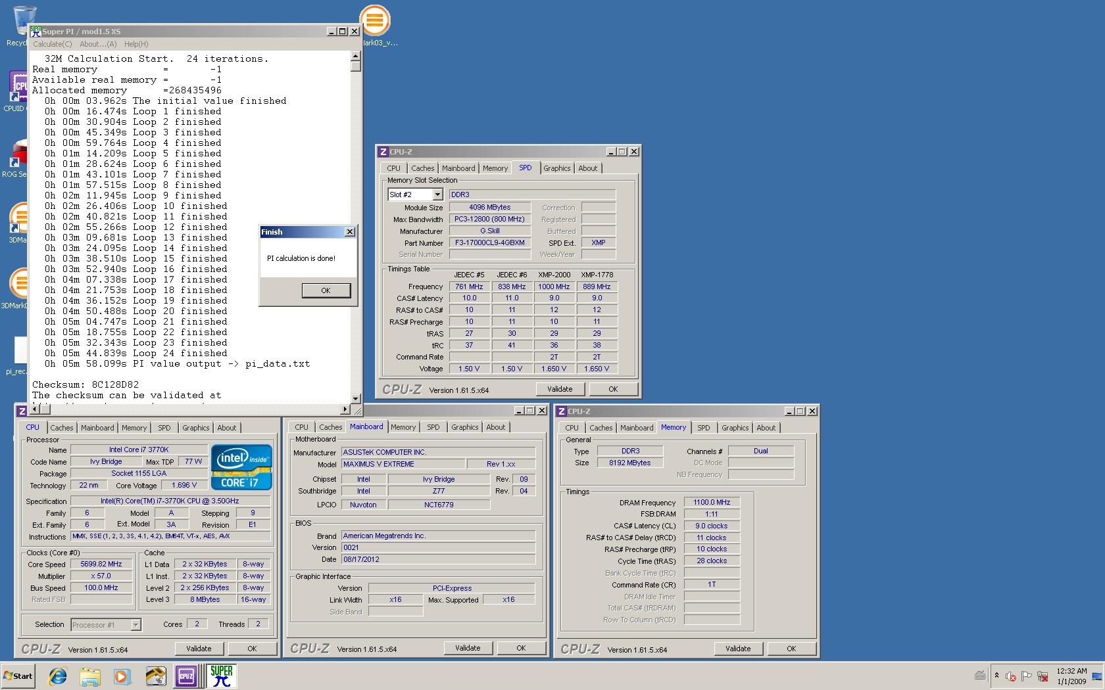Click OK in the Memory window
1105x690 pixels.
click(791, 649)
